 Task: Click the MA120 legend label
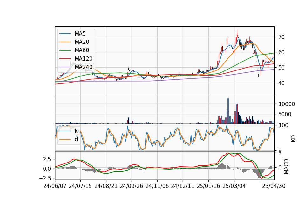84,59
